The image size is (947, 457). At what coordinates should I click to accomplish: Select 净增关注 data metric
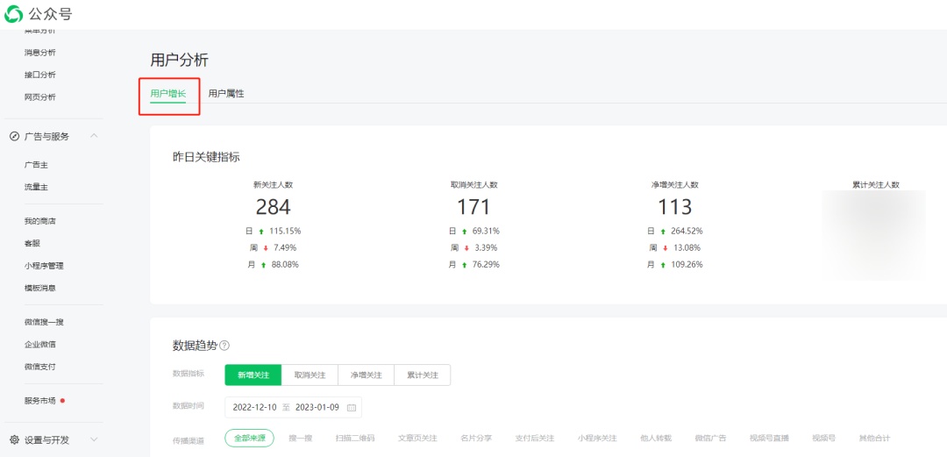pyautogui.click(x=366, y=375)
